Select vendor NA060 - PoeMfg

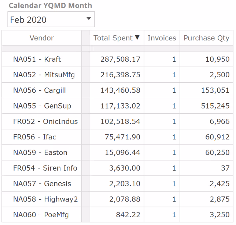coord(41,215)
